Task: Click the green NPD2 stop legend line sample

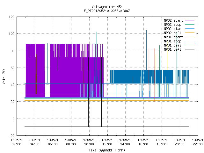Action: pyautogui.click(x=190, y=25)
